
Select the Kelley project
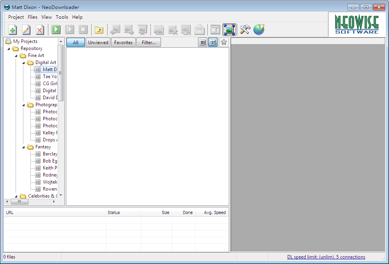coord(50,132)
